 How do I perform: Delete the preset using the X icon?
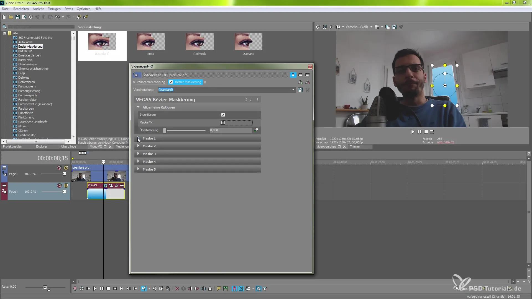pyautogui.click(x=308, y=90)
